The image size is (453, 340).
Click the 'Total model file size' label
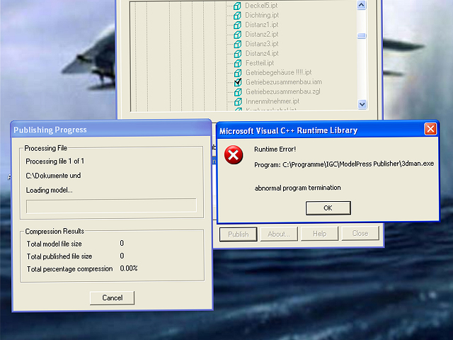(x=55, y=244)
